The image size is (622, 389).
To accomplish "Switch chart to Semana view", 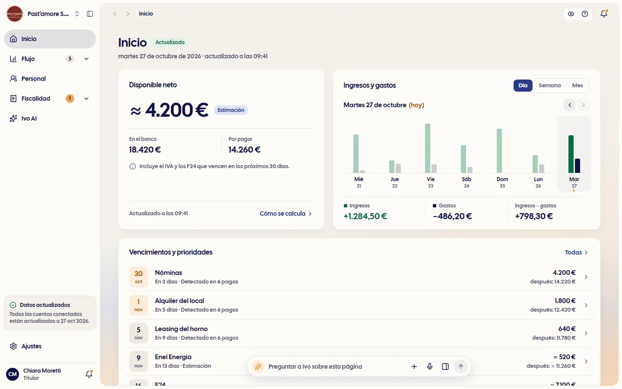I will [550, 86].
